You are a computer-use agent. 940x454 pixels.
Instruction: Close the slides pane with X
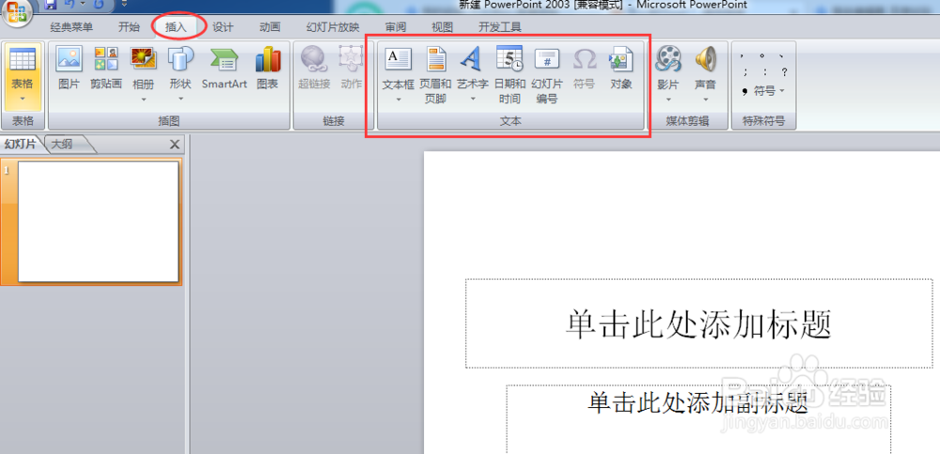coord(175,144)
